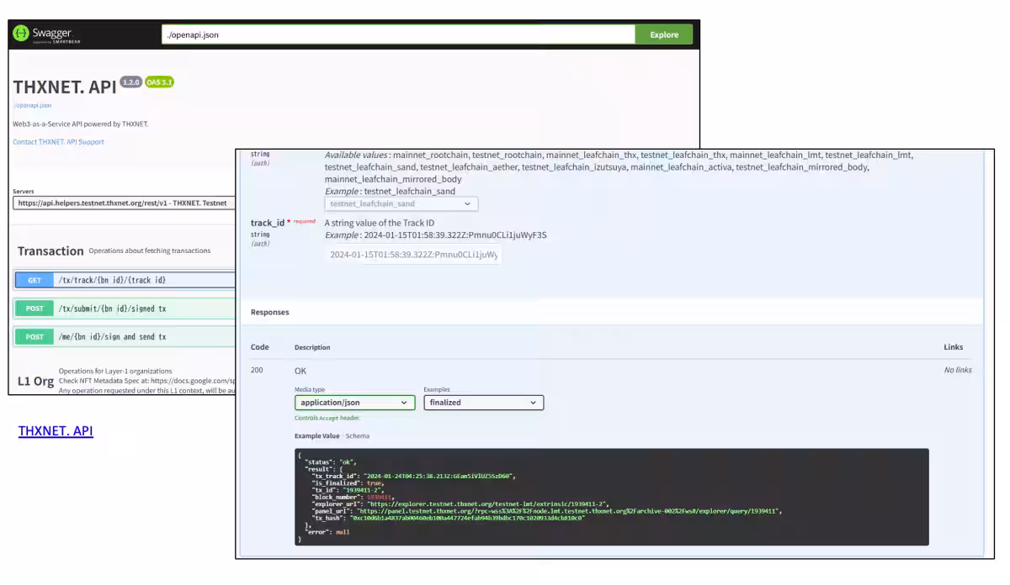Click the 1.2.0 version badge

130,82
